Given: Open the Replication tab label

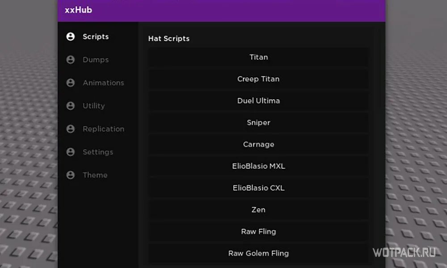Looking at the screenshot, I should [x=103, y=129].
